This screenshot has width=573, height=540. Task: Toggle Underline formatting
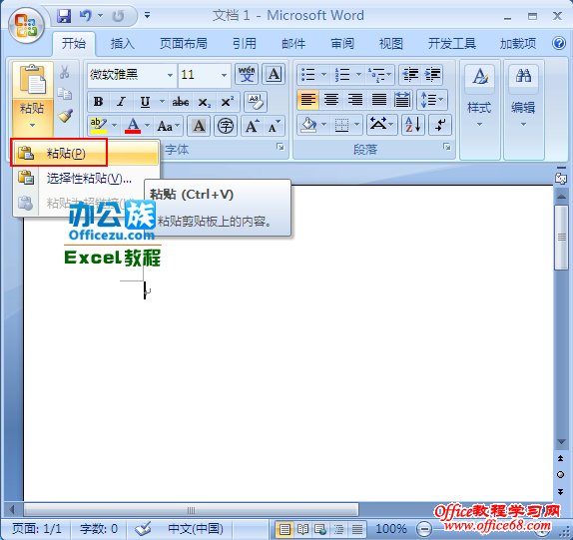(145, 102)
